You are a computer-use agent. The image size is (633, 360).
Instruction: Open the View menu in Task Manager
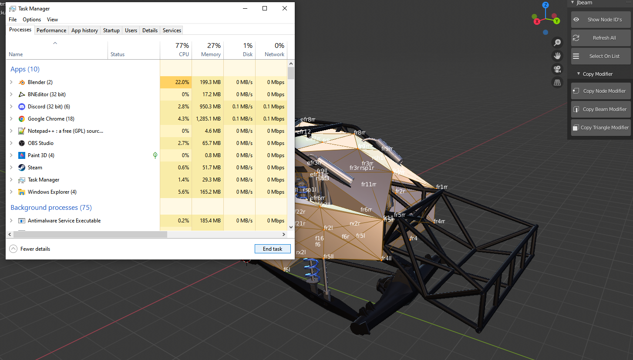pyautogui.click(x=52, y=20)
